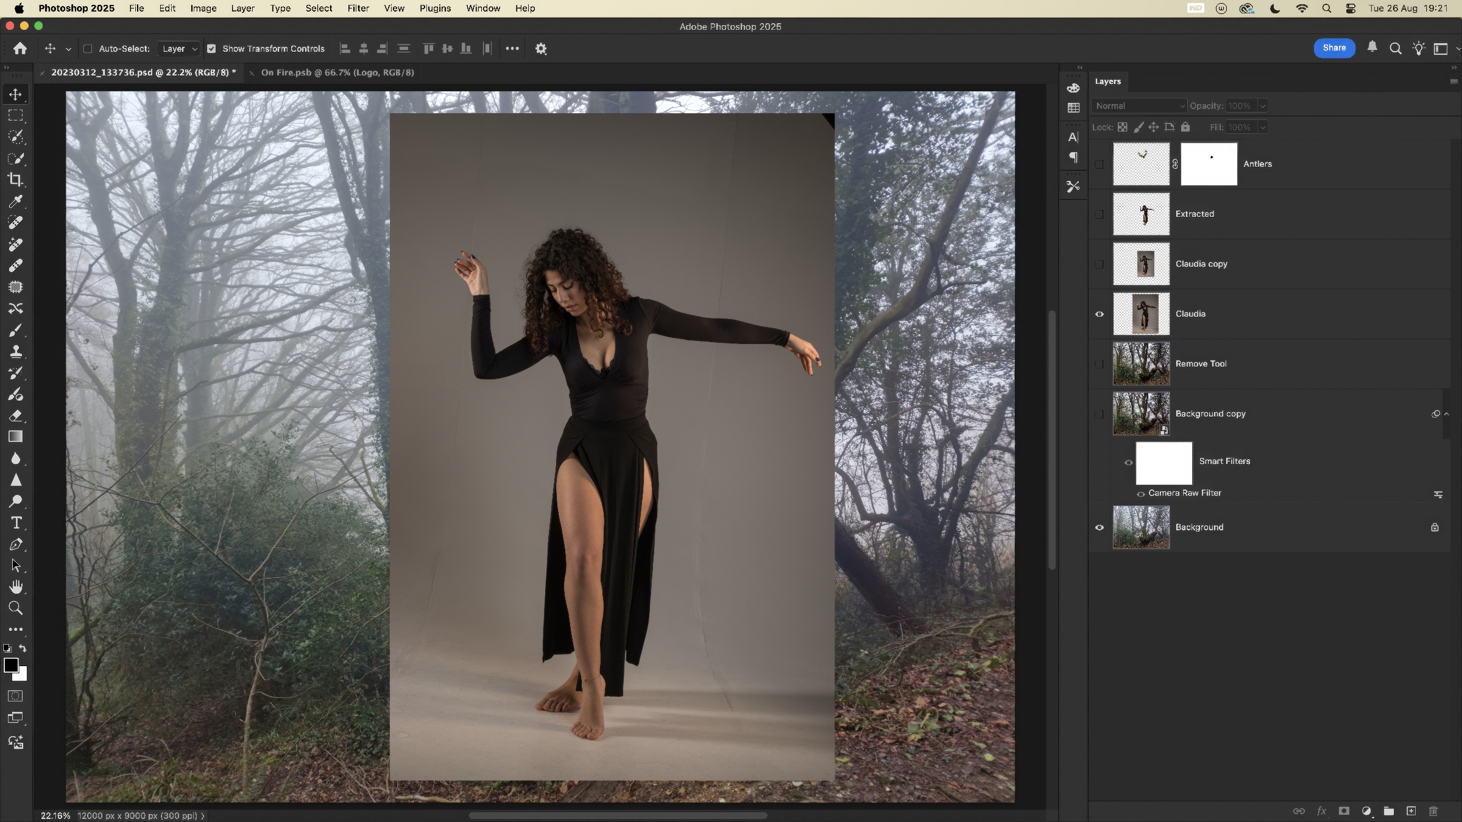The image size is (1462, 822).
Task: Open the Normal blend mode dropdown
Action: 1139,106
